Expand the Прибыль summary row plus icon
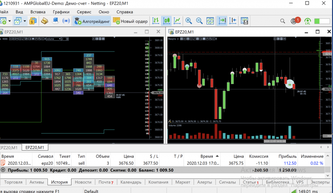This screenshot has width=333, height=193. click(3, 170)
